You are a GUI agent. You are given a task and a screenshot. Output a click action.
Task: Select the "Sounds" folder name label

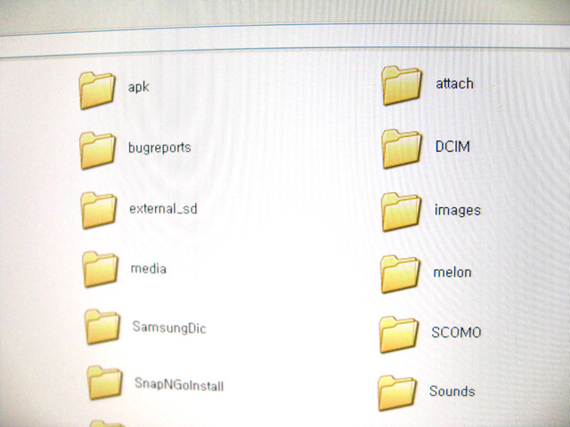tap(452, 391)
